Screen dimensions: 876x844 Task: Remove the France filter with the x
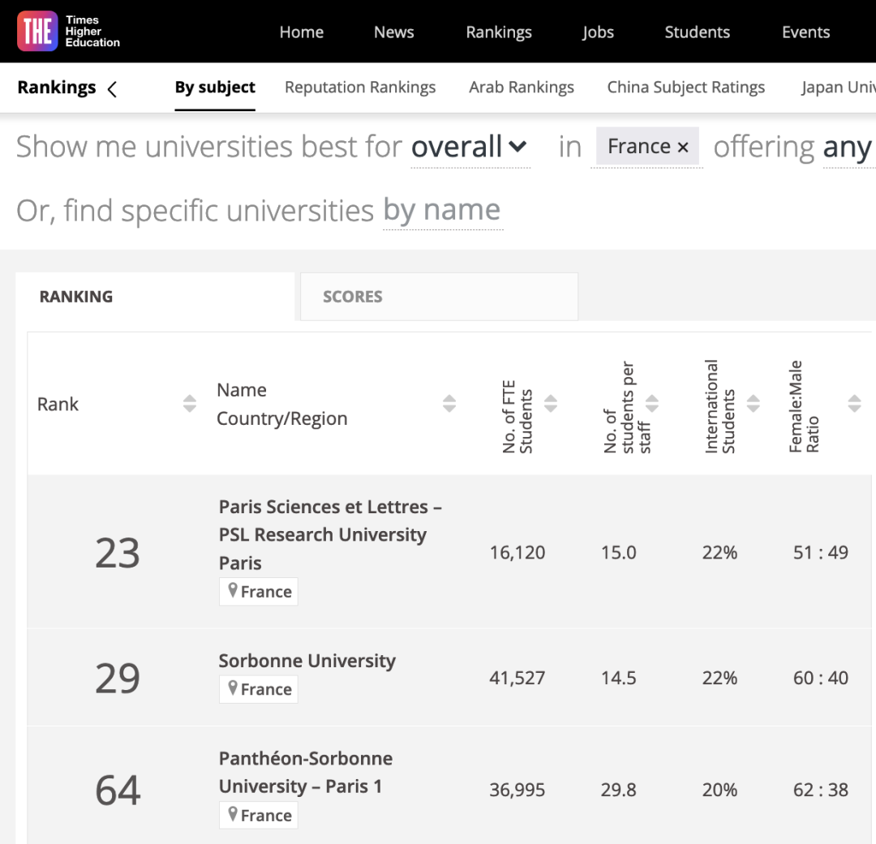click(683, 147)
